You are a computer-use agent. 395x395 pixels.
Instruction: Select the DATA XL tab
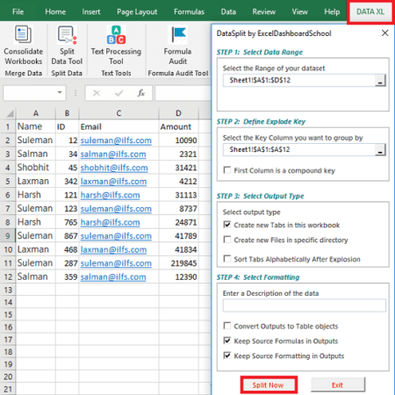pos(370,11)
